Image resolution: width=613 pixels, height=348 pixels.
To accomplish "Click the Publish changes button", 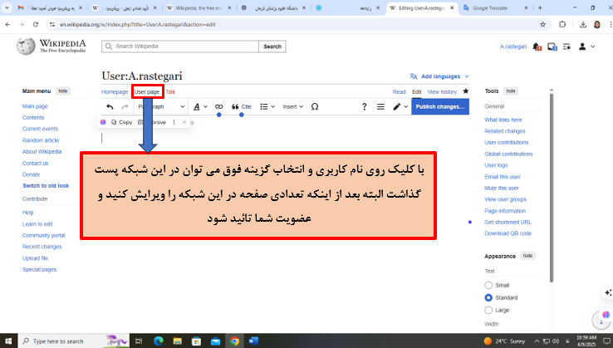I will (439, 106).
